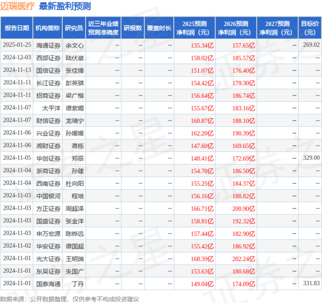
Task: Select the 中国银河 cell
Action: (48, 196)
